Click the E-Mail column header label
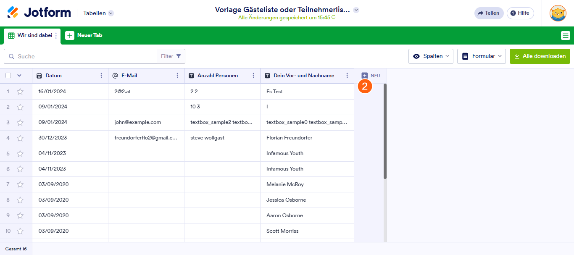574x255 pixels. tap(129, 76)
